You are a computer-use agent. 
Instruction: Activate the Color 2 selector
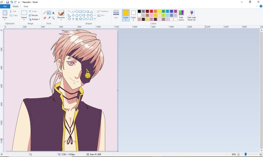coord(133,15)
